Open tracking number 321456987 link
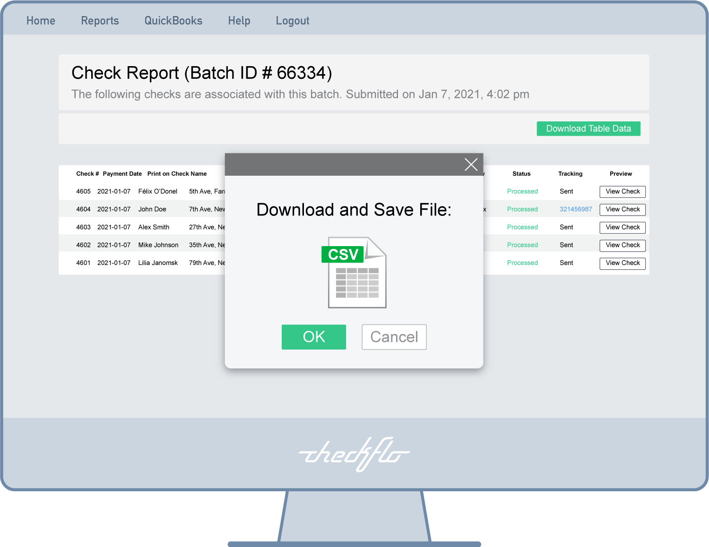Image resolution: width=709 pixels, height=547 pixels. (x=575, y=209)
